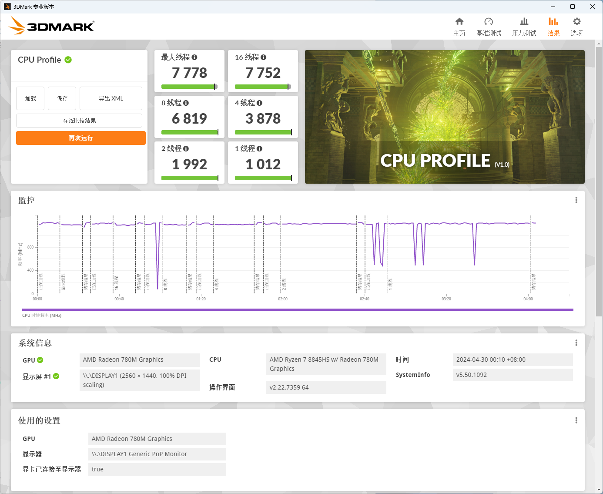Viewport: 603px width, 494px height.
Task: Click the 3DMark logo
Action: pyautogui.click(x=51, y=26)
